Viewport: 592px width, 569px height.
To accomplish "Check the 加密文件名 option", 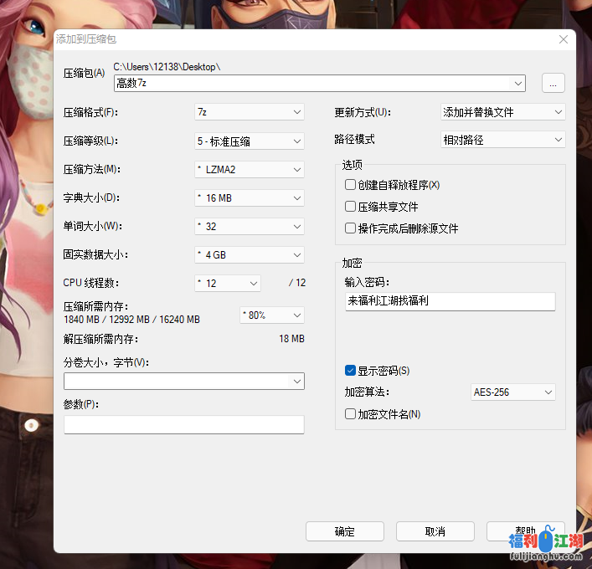I will tap(351, 414).
